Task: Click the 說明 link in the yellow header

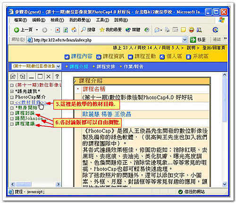Action: coord(191,48)
